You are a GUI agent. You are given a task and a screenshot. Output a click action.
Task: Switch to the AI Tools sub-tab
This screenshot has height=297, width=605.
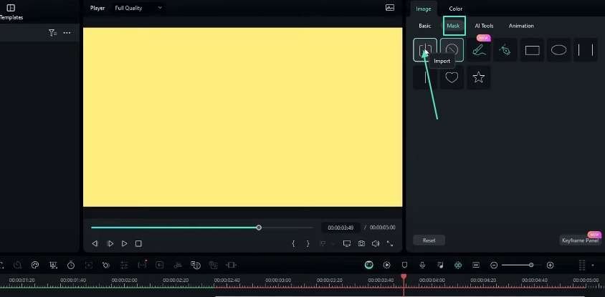click(484, 26)
